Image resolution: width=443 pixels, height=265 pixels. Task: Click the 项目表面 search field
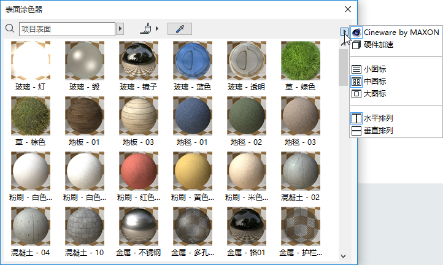point(67,29)
